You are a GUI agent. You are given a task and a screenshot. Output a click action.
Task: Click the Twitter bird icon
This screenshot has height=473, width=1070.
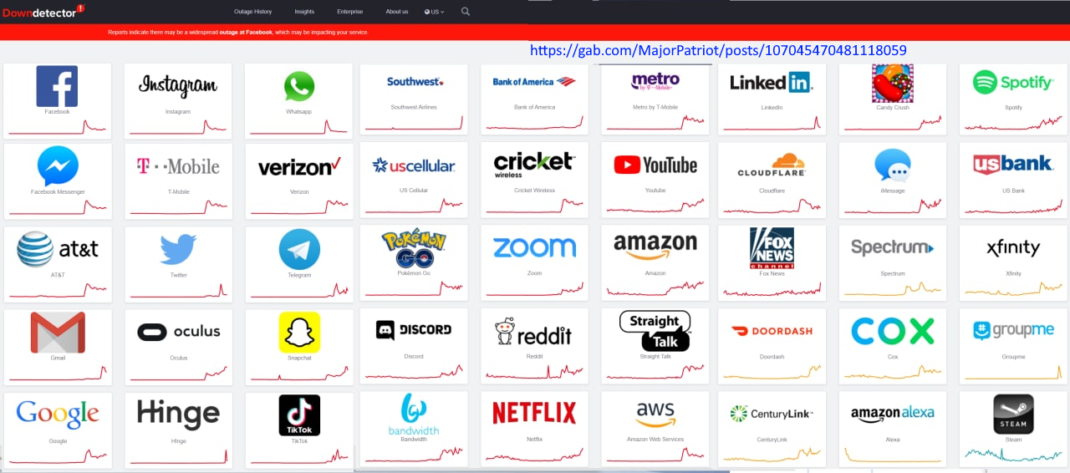[x=178, y=249]
